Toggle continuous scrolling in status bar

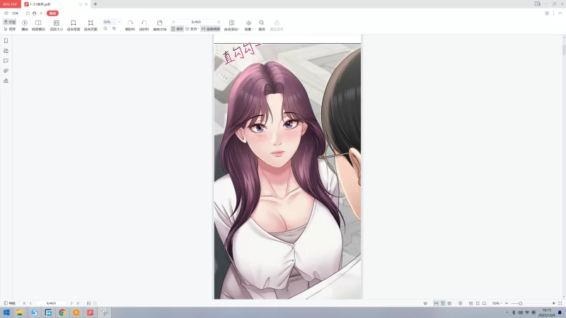(436, 303)
